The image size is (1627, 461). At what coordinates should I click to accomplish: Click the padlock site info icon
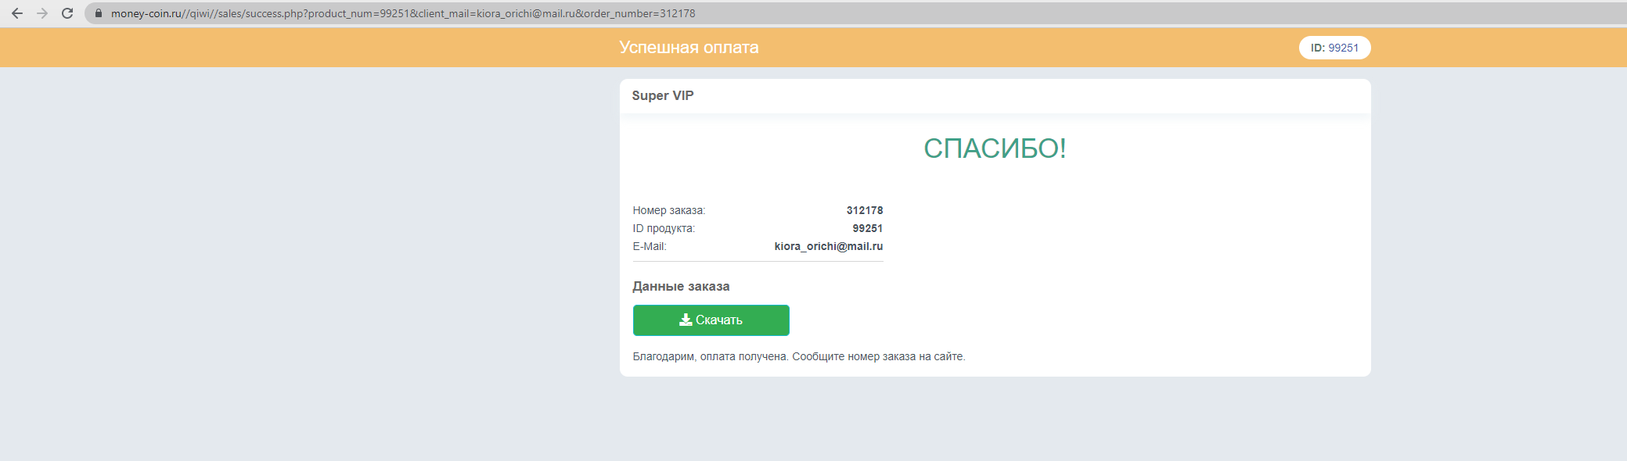tap(99, 13)
